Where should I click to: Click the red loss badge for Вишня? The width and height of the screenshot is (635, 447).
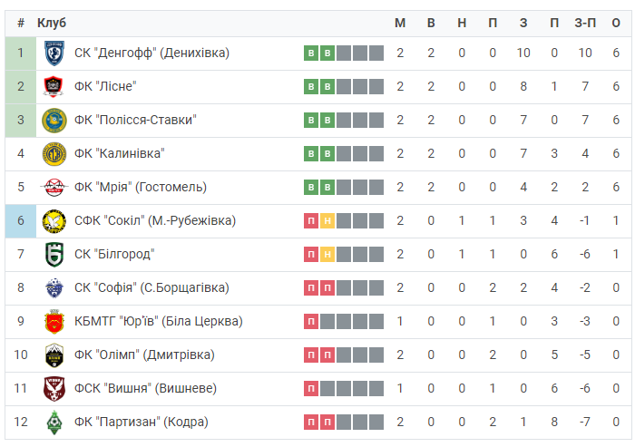[311, 389]
